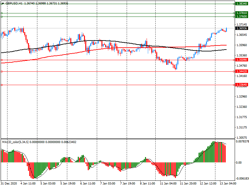Click the 6 Jan 11:00 time label
Viewport: 249px width, 187px height.
[87, 184]
